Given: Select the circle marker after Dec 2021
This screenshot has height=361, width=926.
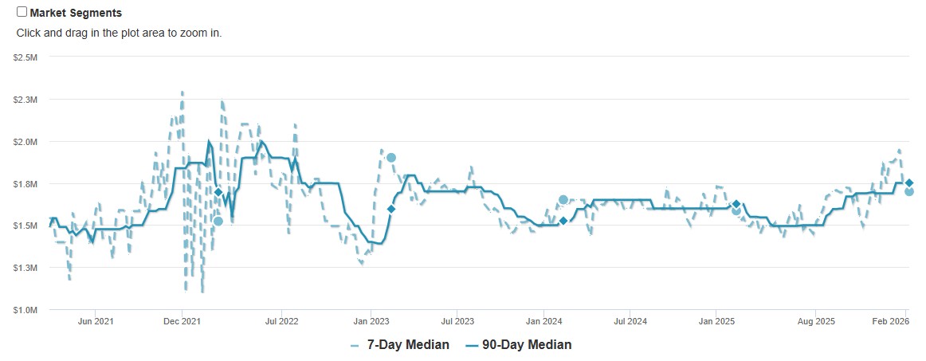Looking at the screenshot, I should pyautogui.click(x=218, y=221).
